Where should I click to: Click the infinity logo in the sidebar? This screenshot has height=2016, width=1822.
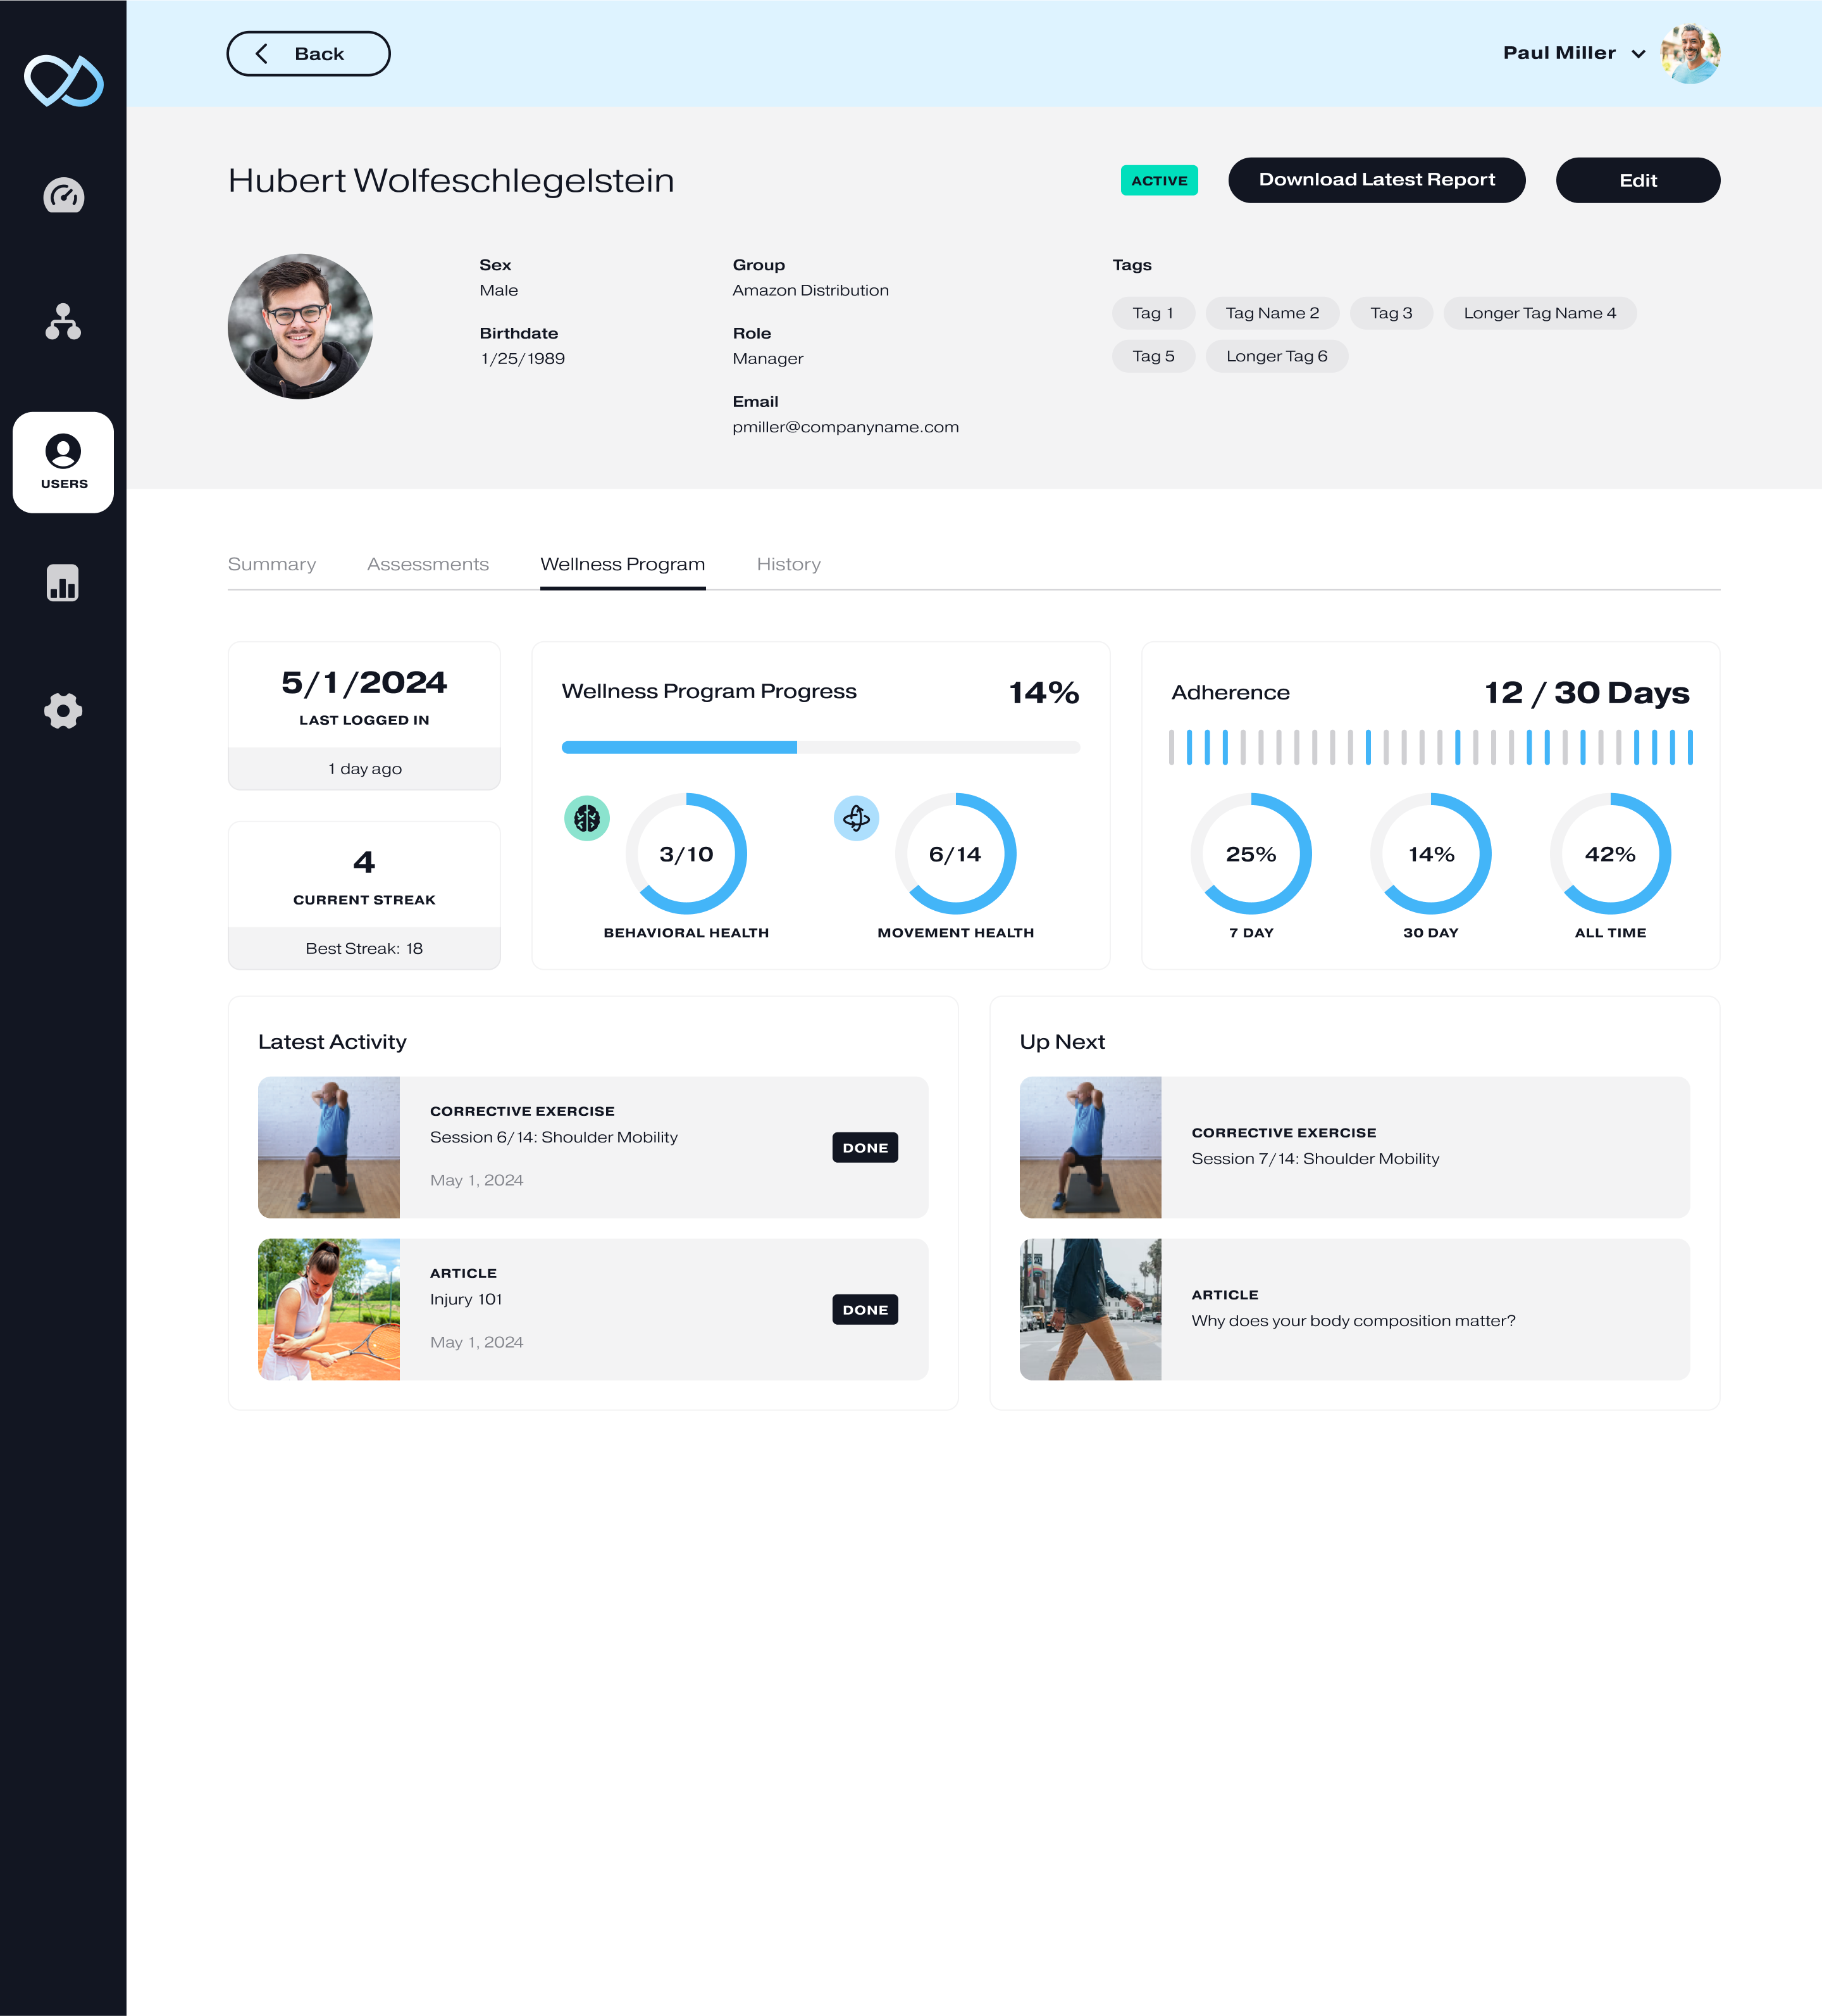point(63,80)
